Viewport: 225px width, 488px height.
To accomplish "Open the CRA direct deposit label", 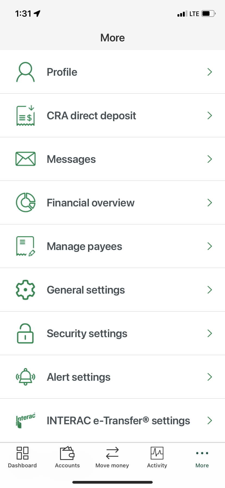I will point(91,116).
